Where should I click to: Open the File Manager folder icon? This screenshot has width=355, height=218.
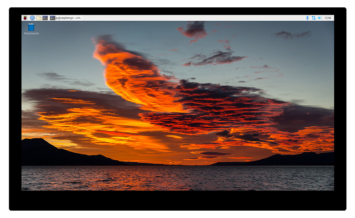click(38, 18)
